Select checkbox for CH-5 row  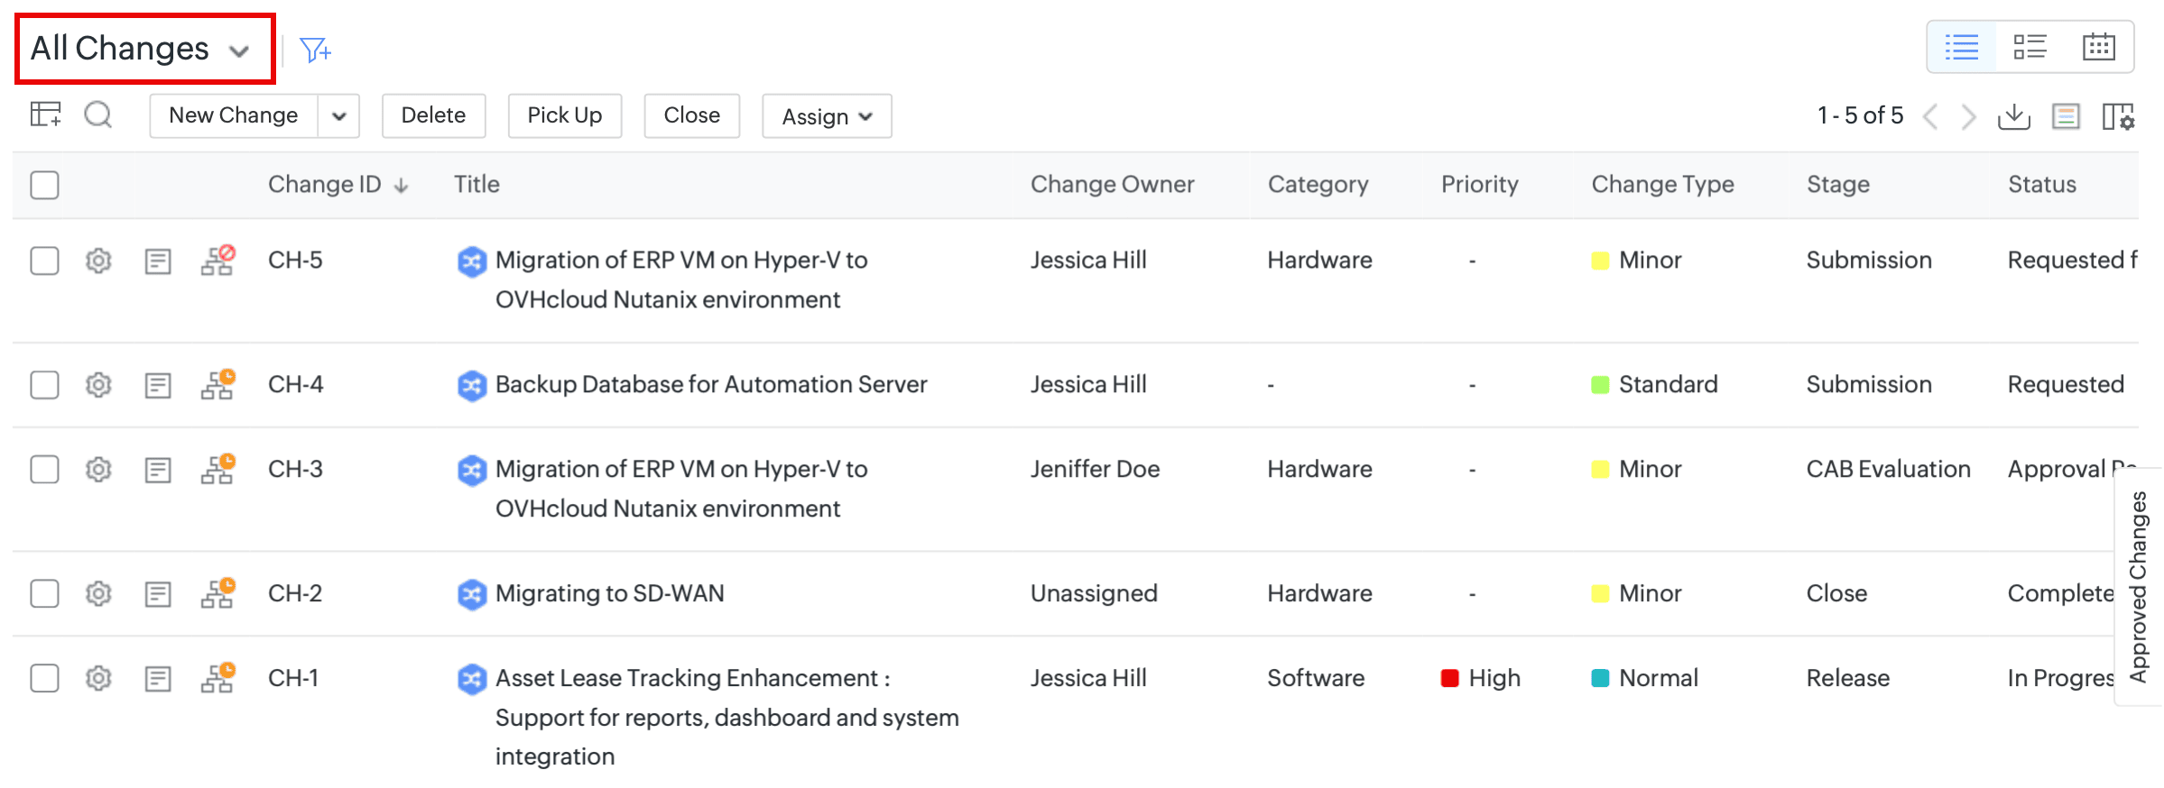(44, 261)
